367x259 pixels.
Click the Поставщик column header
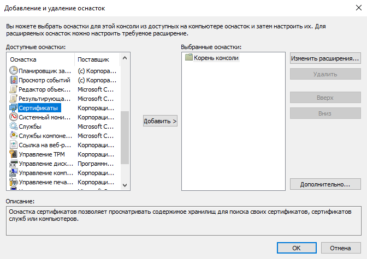tap(97, 59)
